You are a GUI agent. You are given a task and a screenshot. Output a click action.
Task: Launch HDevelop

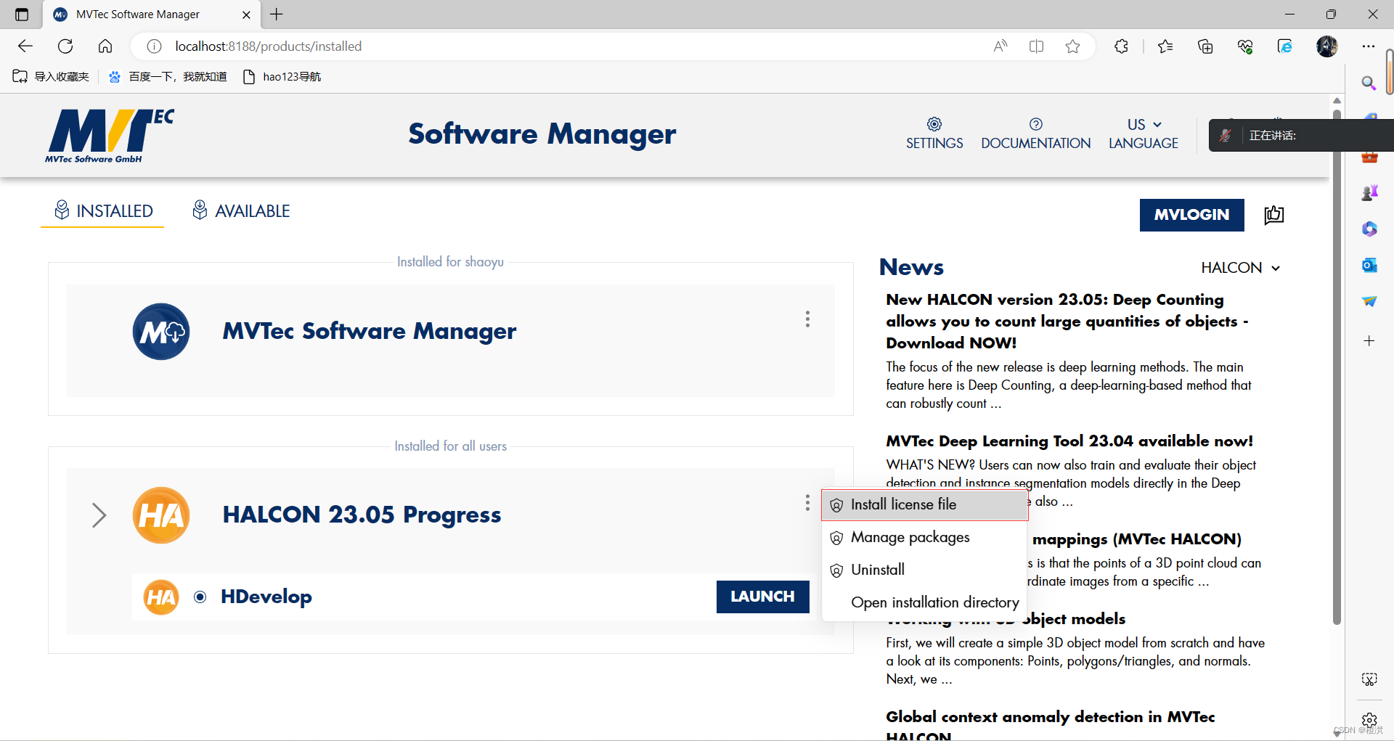762,597
